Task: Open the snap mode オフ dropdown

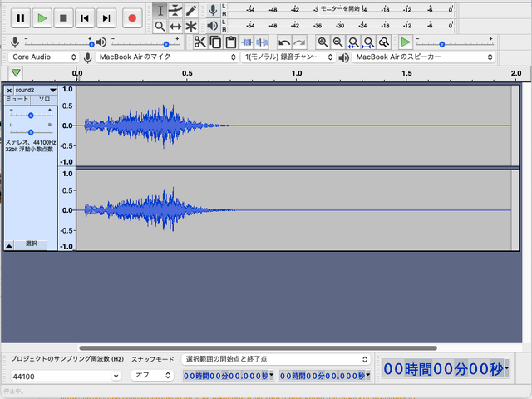Action: pyautogui.click(x=152, y=375)
